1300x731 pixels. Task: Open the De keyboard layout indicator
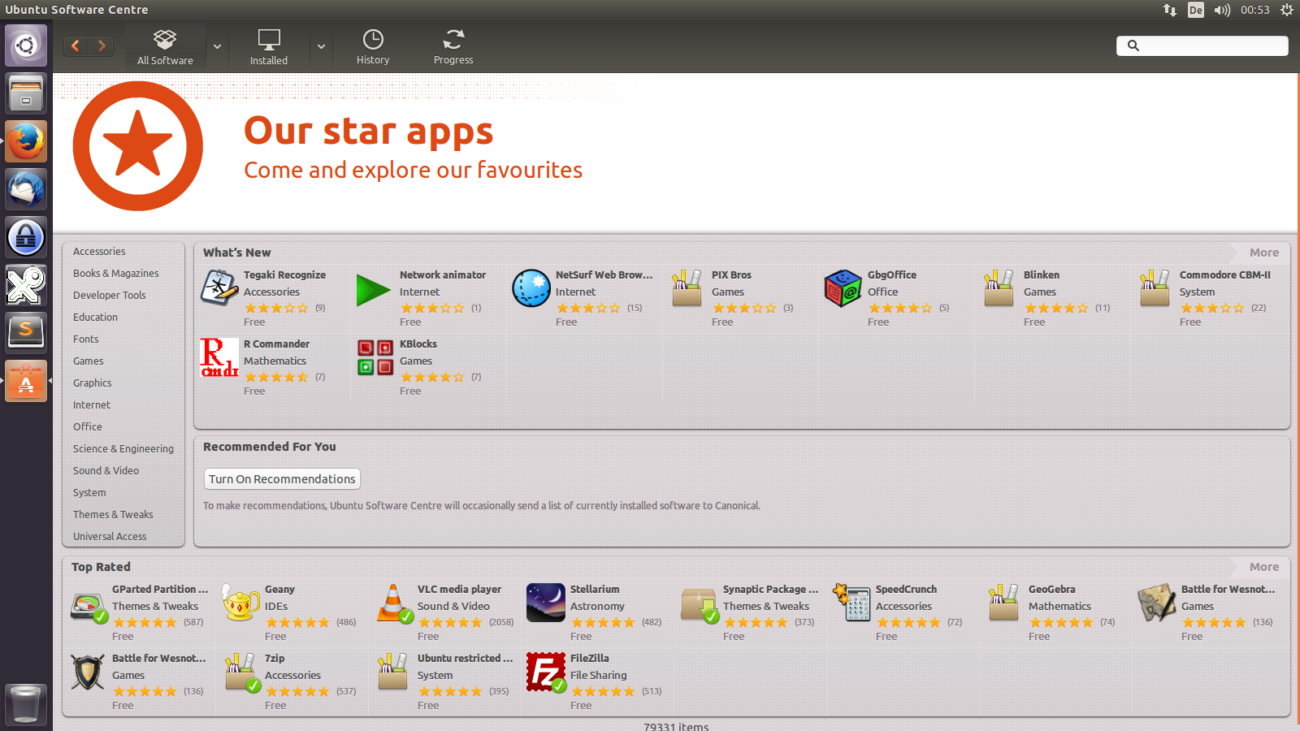[1195, 11]
